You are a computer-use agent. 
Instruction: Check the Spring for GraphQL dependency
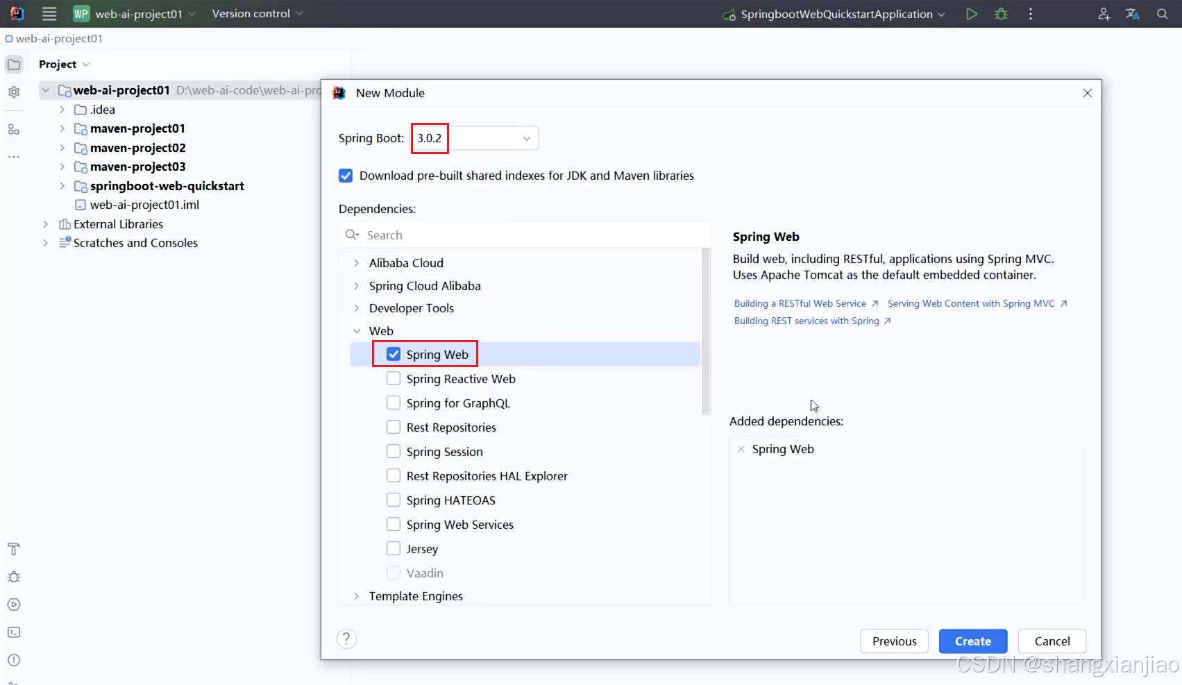pyautogui.click(x=394, y=403)
